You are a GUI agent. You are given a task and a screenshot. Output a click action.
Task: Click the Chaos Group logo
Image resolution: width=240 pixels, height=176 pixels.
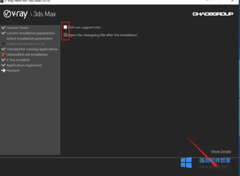point(213,14)
